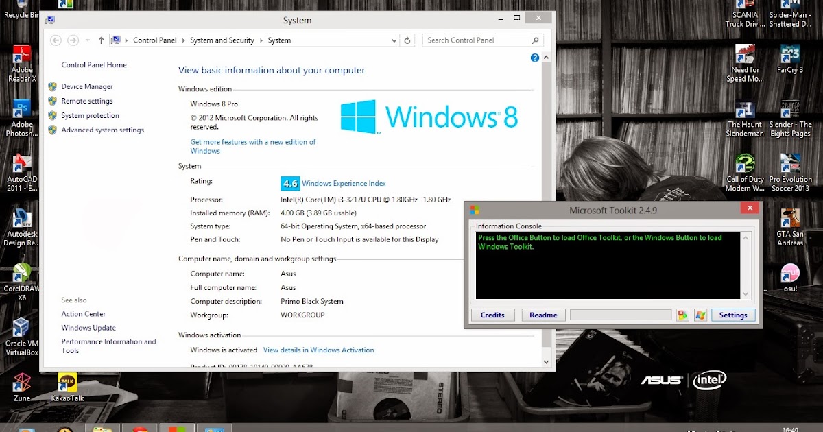Open the GTA San Andreas desktop shortcut
The width and height of the screenshot is (823, 432).
[789, 228]
